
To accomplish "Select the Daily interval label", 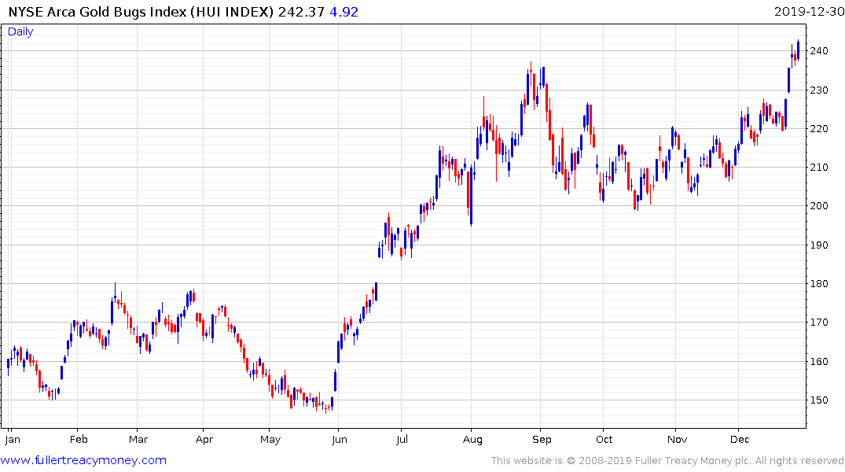I will [x=20, y=31].
